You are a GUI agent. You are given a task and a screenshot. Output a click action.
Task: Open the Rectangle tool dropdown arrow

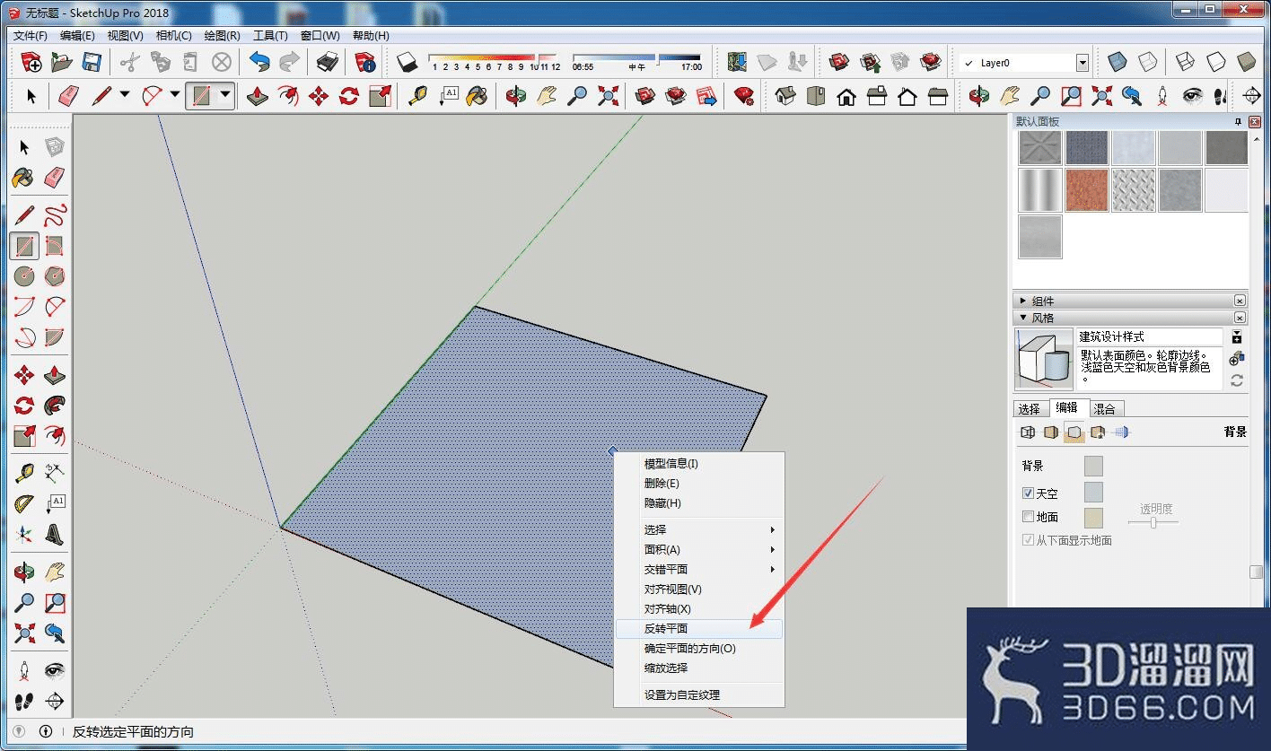(226, 94)
